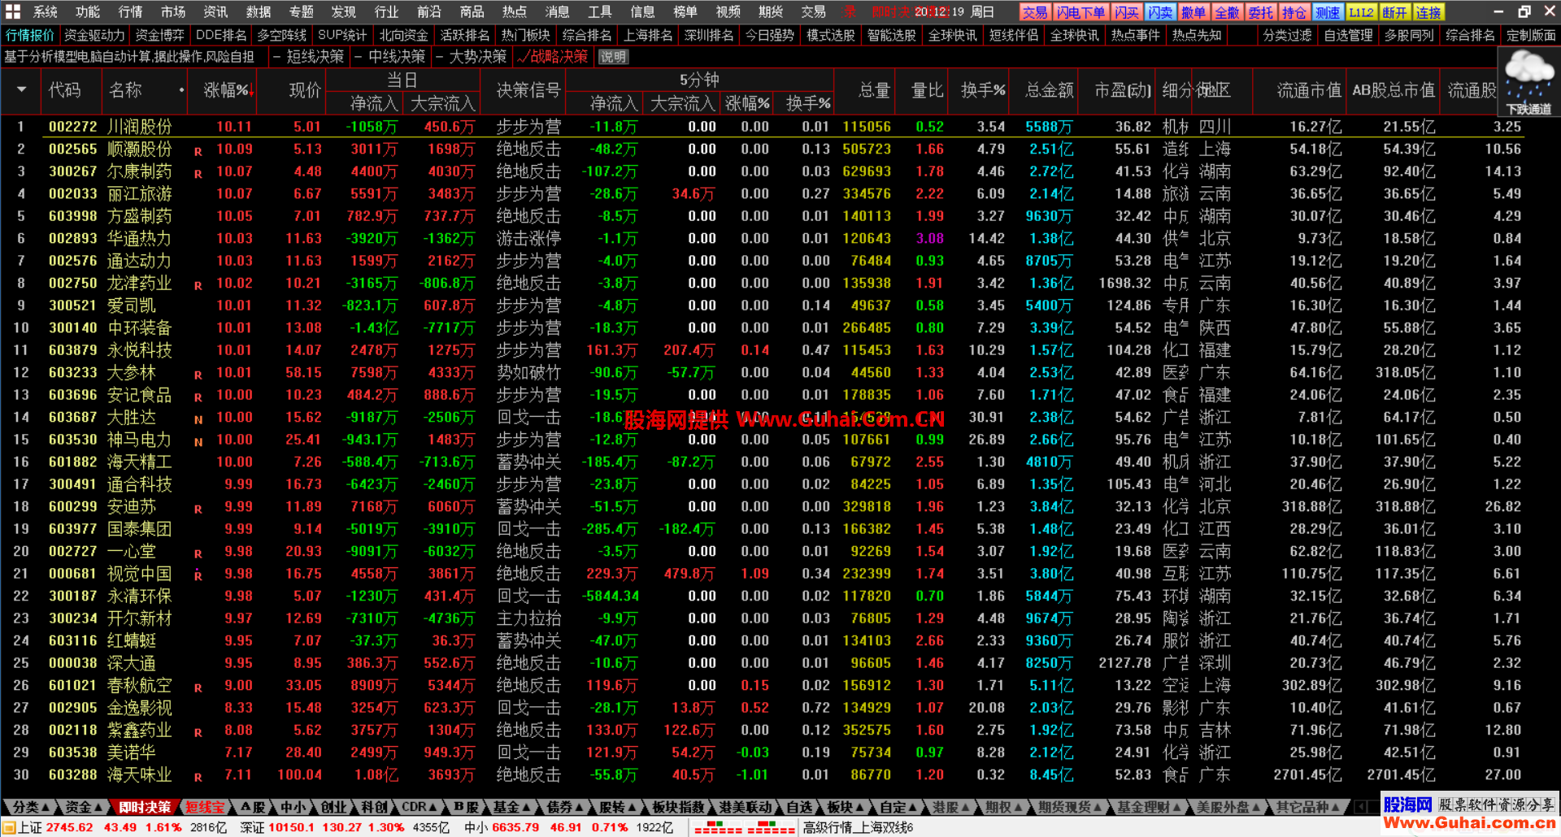
Task: Click the yellow icon beside 上证 in status bar
Action: [x=10, y=828]
